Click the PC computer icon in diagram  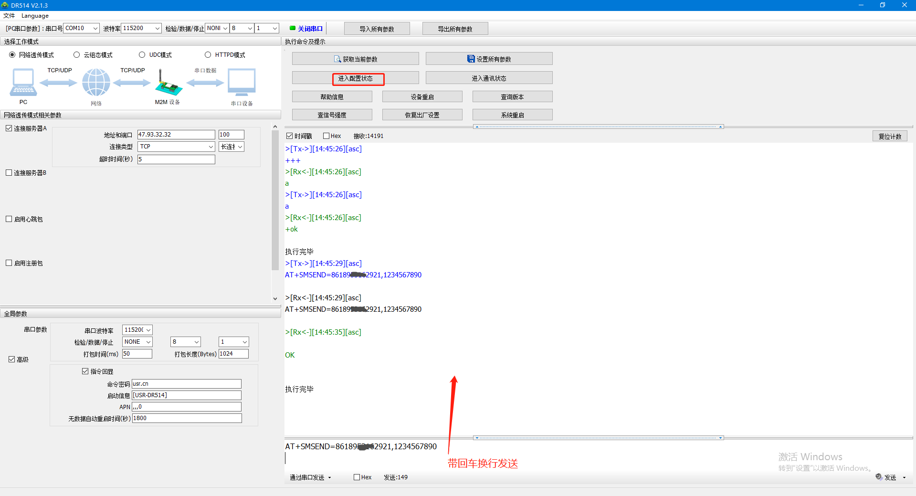pyautogui.click(x=23, y=82)
